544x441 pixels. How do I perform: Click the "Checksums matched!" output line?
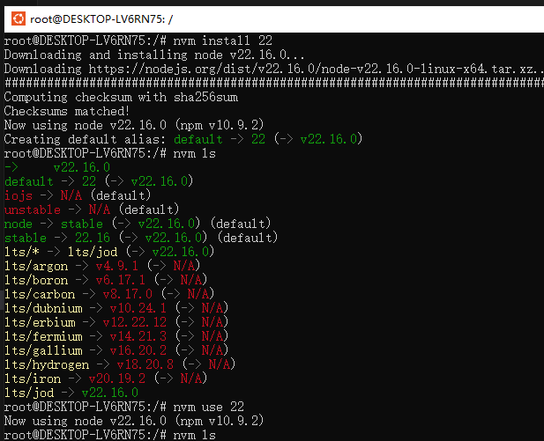point(67,111)
